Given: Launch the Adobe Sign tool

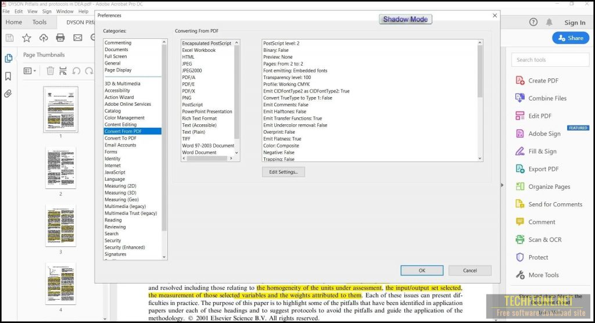Looking at the screenshot, I should point(537,134).
